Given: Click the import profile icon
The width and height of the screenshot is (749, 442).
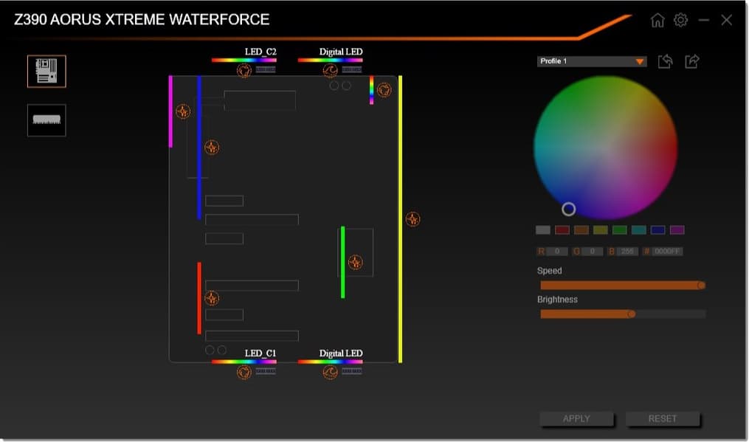Looking at the screenshot, I should pyautogui.click(x=665, y=61).
